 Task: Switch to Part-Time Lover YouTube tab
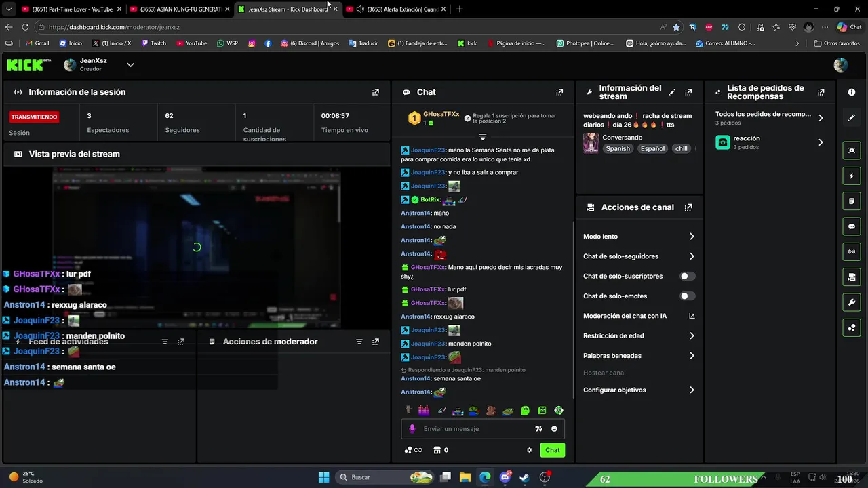pyautogui.click(x=72, y=9)
